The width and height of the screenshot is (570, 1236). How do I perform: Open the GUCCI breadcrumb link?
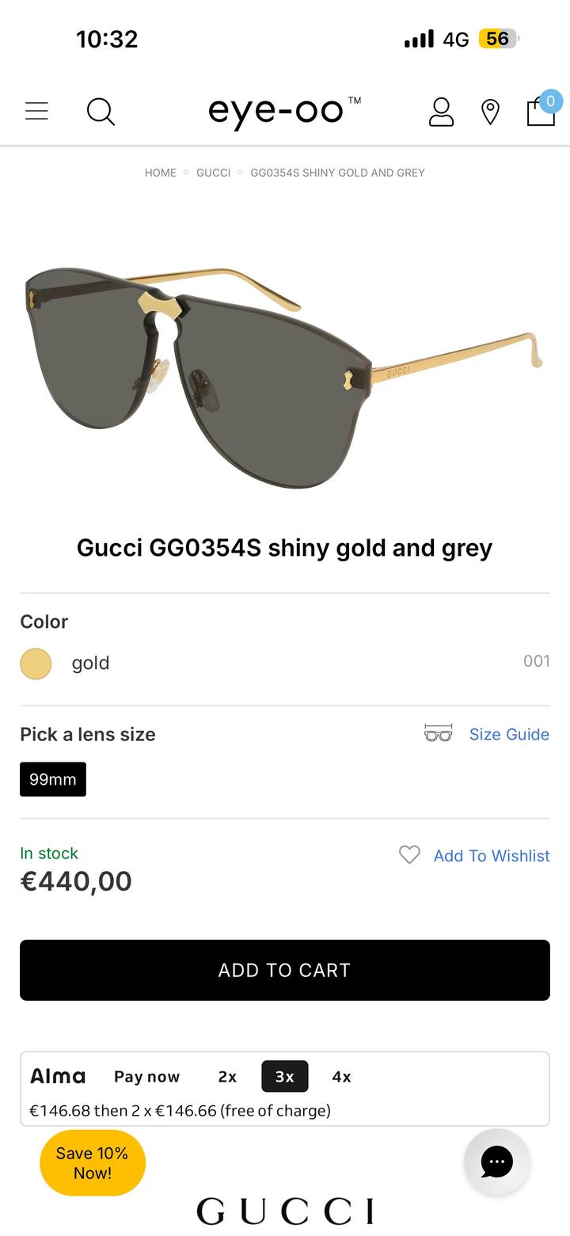(x=213, y=173)
